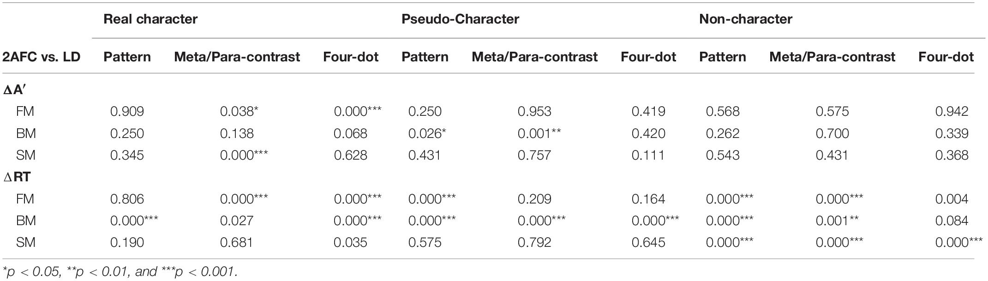This screenshot has width=988, height=281.
Task: Click the 0.681 cell in ΔRT SM row
Action: click(x=236, y=243)
